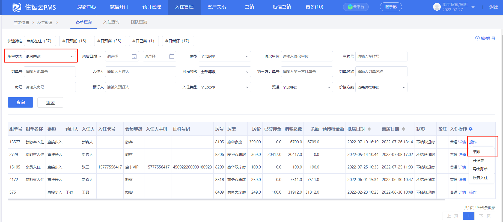Open the 房型 dropdown 全部房型
Image resolution: width=503 pixels, height=222 pixels.
[225, 56]
